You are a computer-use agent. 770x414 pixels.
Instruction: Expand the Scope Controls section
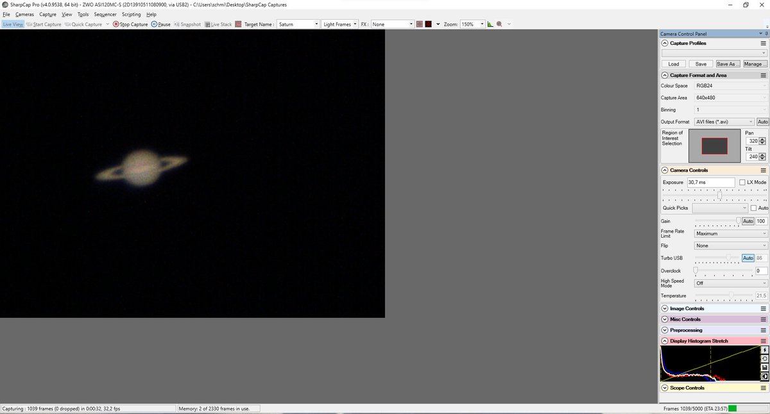click(x=665, y=388)
